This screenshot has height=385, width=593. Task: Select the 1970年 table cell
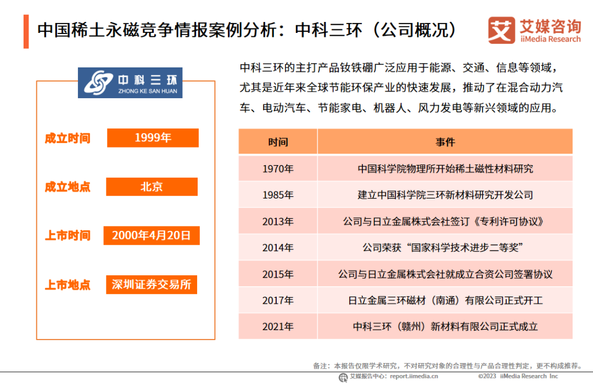pos(278,168)
